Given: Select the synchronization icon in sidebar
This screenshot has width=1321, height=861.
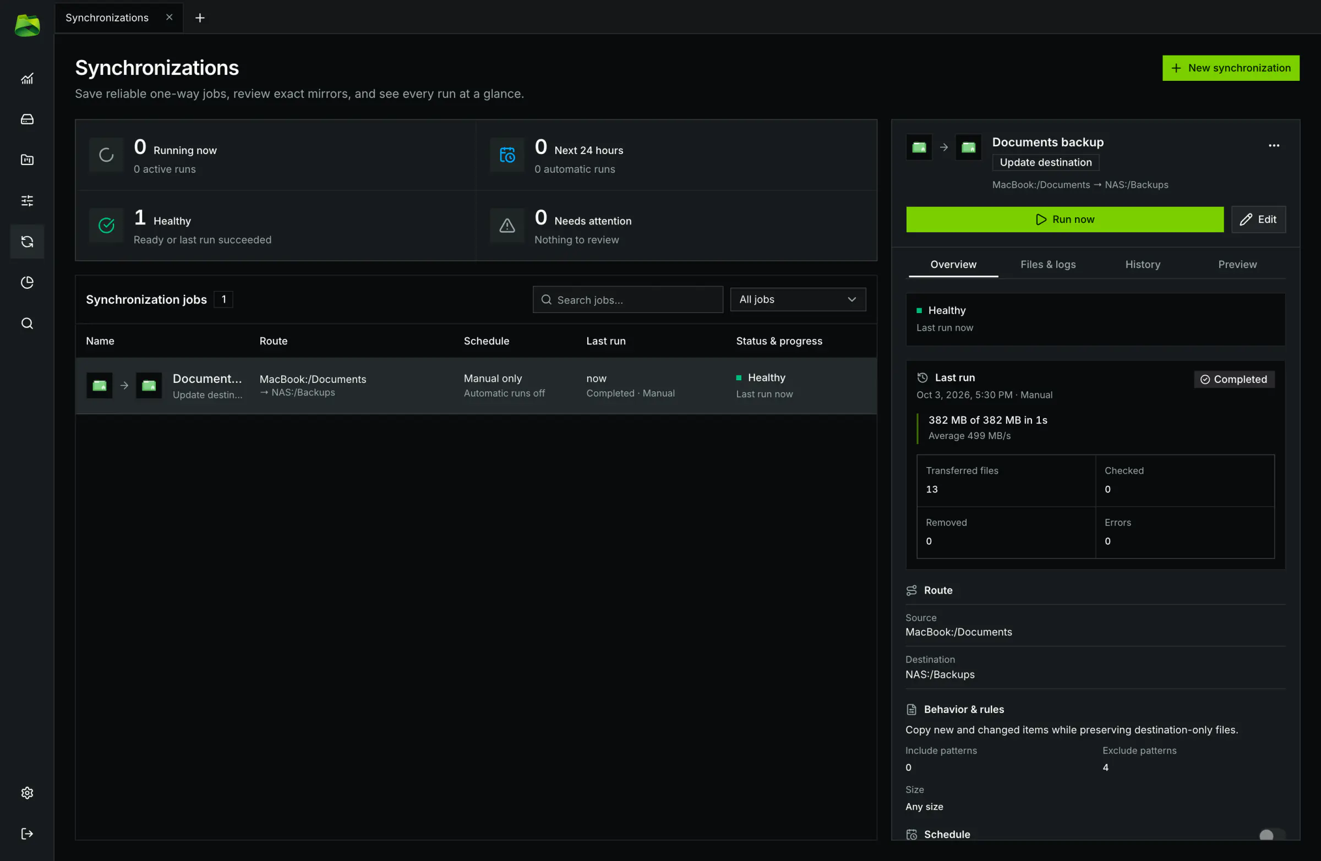Looking at the screenshot, I should [x=27, y=242].
